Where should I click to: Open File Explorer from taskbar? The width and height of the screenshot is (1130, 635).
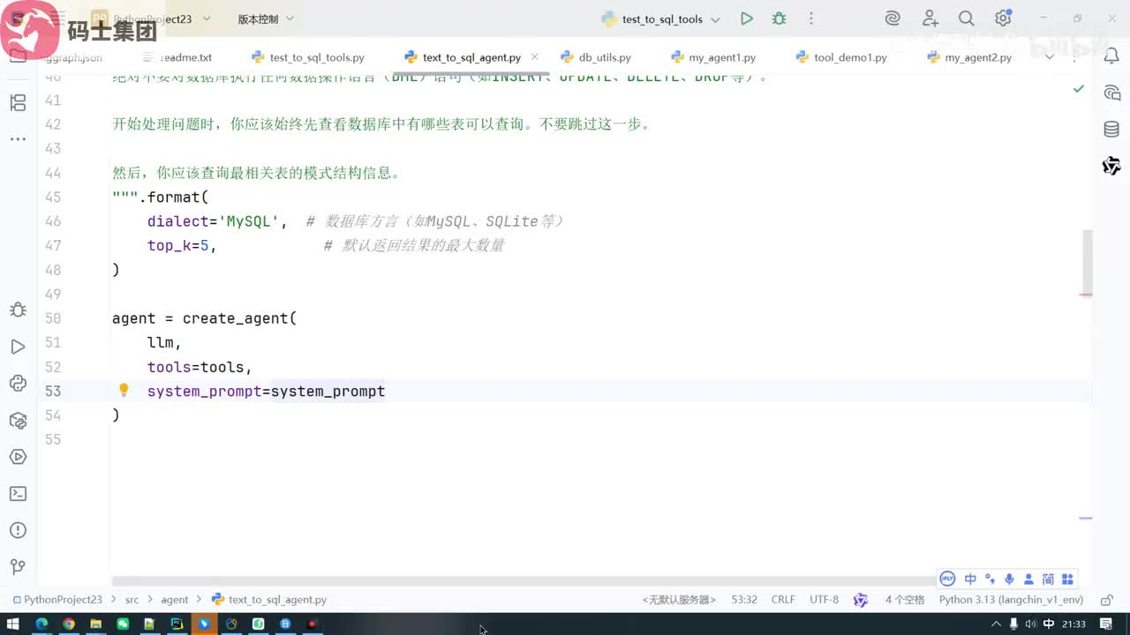pos(95,624)
